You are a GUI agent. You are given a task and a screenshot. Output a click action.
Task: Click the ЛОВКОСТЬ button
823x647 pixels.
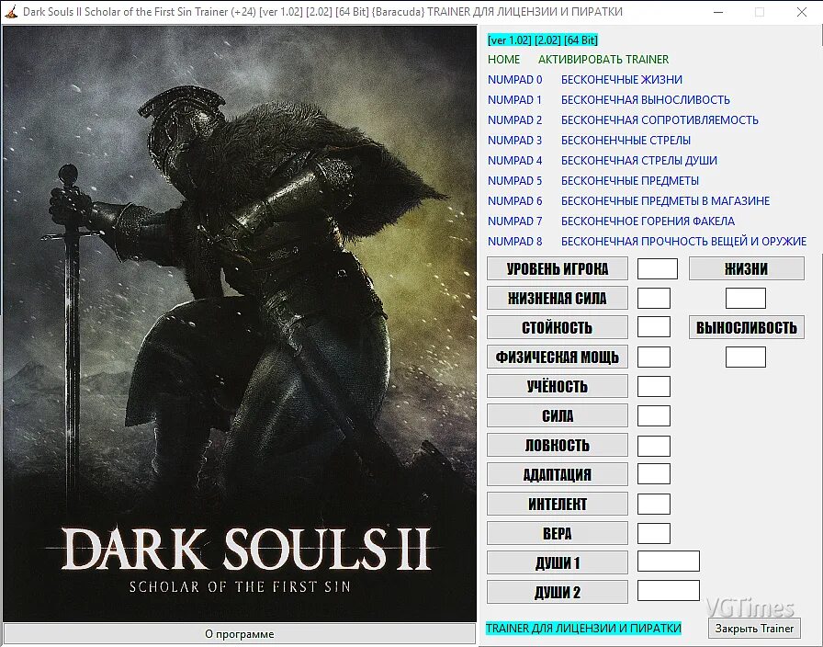click(557, 445)
